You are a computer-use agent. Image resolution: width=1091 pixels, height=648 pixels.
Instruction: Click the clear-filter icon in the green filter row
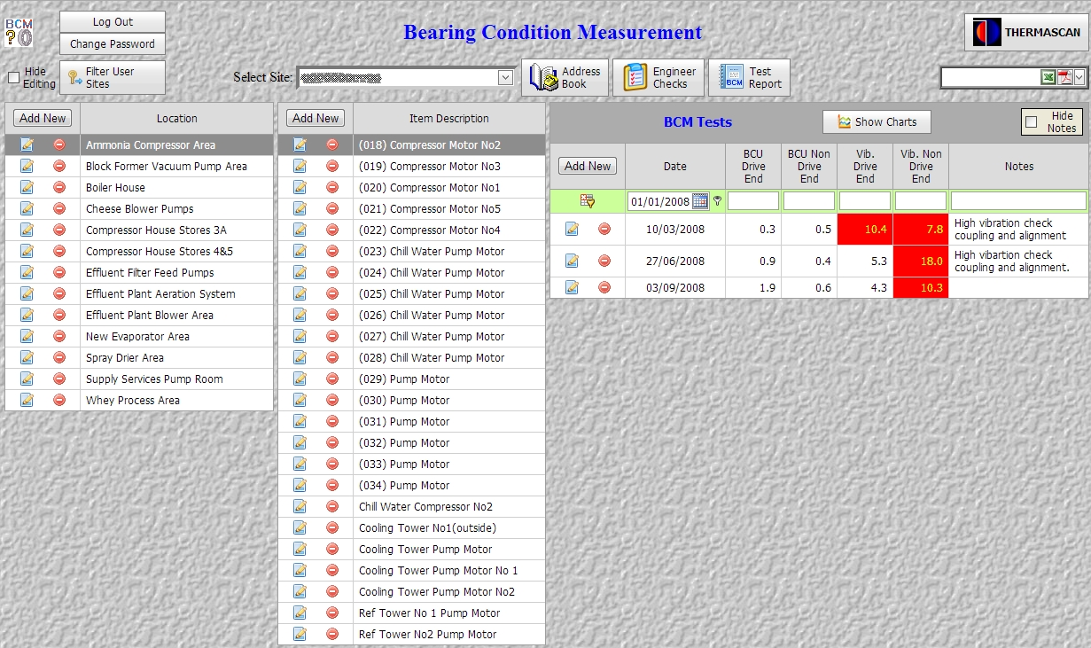pos(588,201)
